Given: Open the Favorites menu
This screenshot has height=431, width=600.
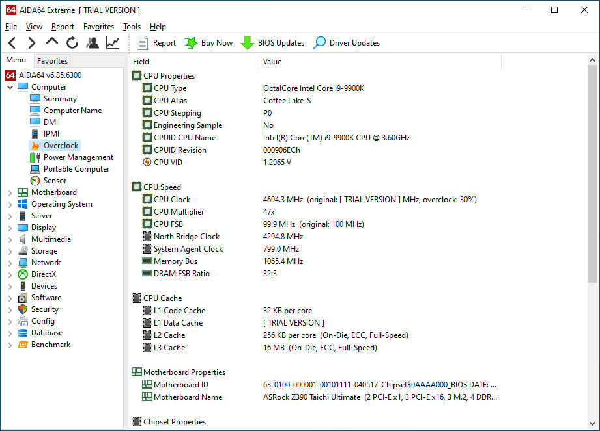Looking at the screenshot, I should [99, 27].
